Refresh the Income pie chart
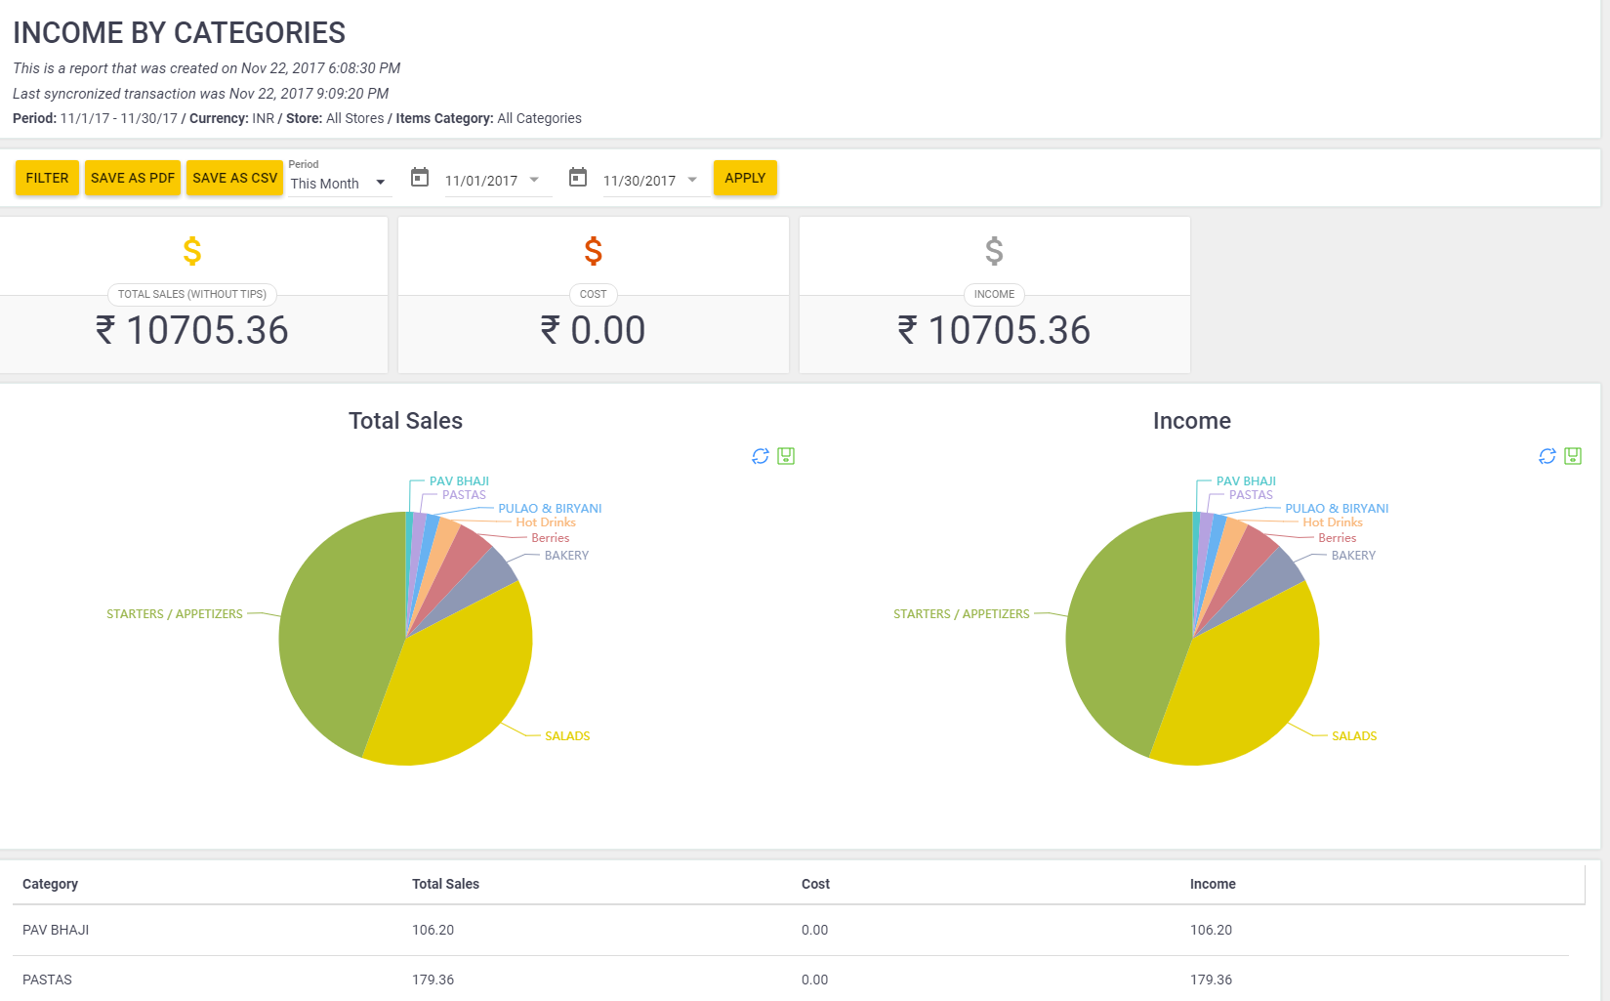The width and height of the screenshot is (1610, 1001). pos(1548,456)
